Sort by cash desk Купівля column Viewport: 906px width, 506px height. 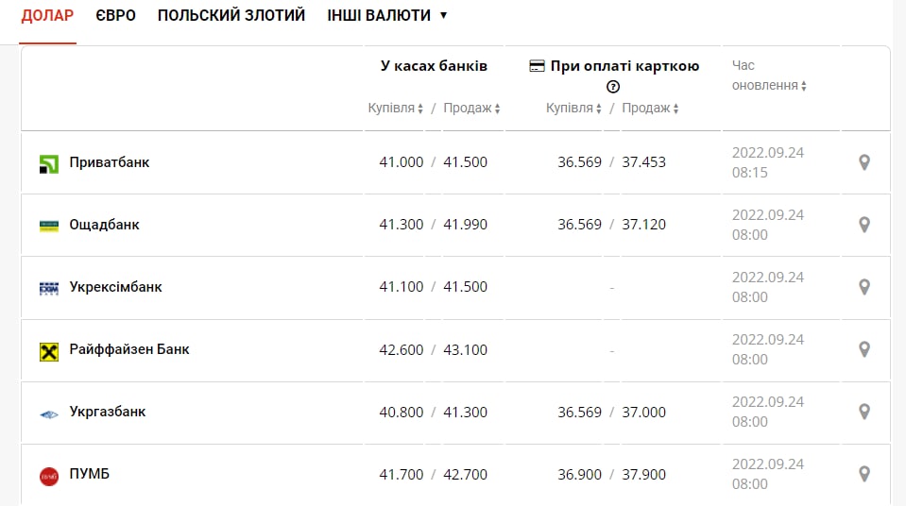click(396, 108)
